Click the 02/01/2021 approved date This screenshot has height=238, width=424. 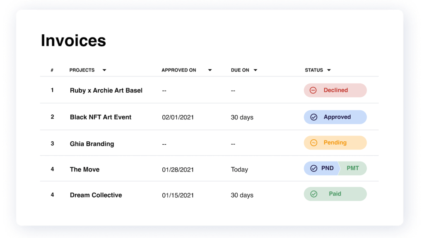coord(178,117)
